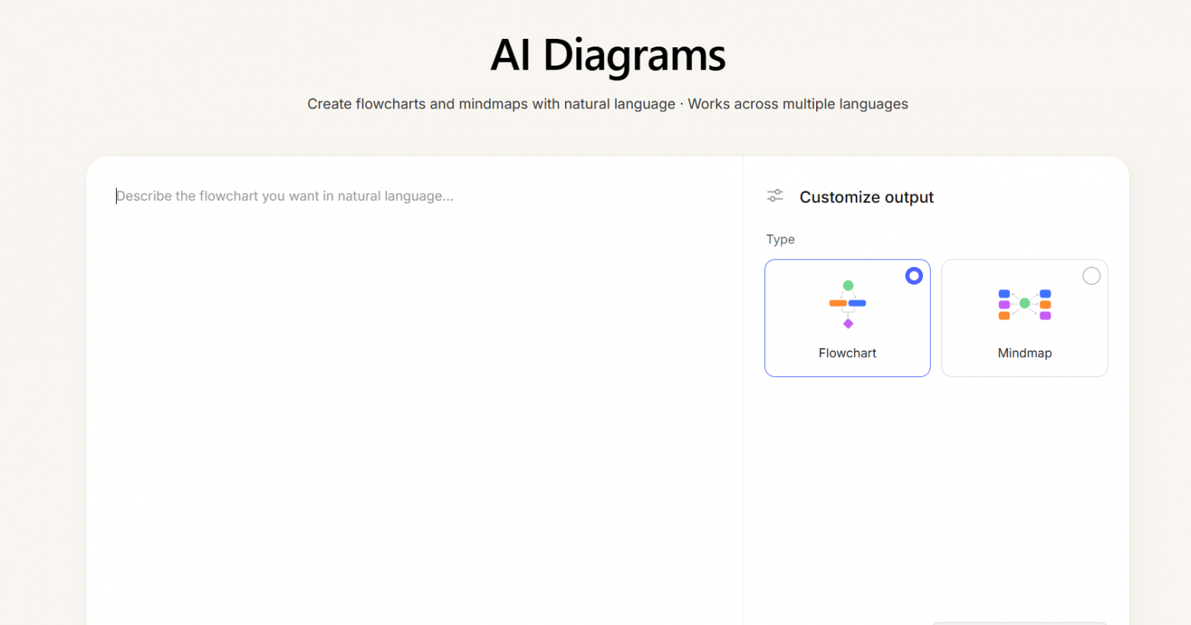Screen dimensions: 1191x625
Task: Click the Mindmap diagram illustration icon
Action: pos(1025,304)
